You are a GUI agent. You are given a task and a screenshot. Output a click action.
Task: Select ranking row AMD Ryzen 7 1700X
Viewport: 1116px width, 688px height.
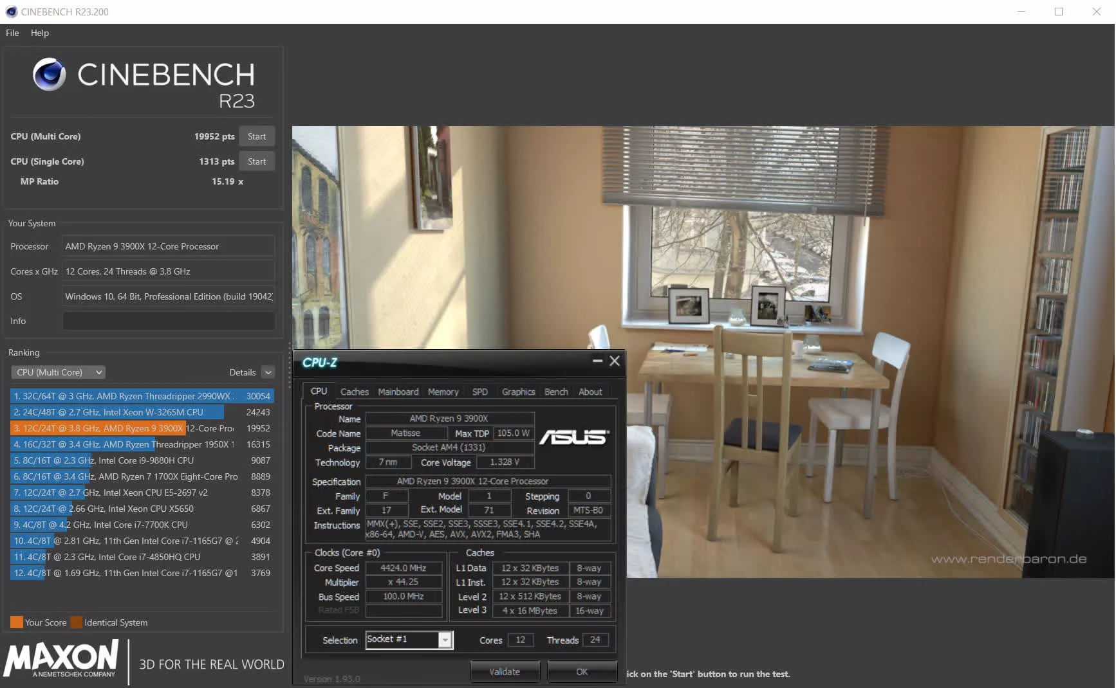tap(142, 476)
